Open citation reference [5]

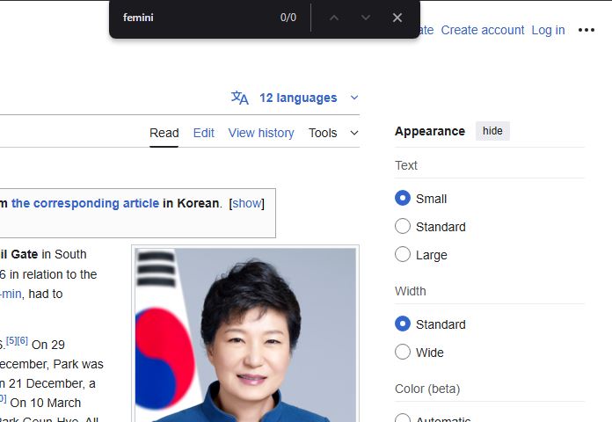tap(11, 340)
